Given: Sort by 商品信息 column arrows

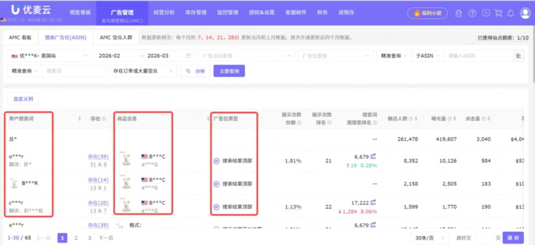Looking at the screenshot, I should pos(208,119).
